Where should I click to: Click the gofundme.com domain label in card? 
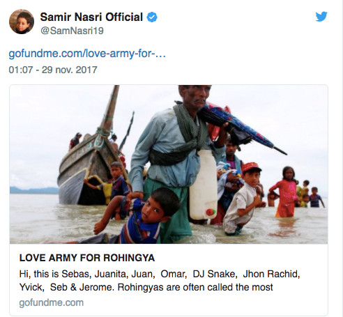[x=52, y=302]
